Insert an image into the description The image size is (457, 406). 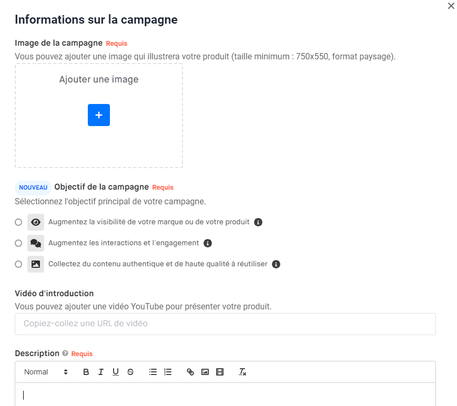[x=205, y=372]
